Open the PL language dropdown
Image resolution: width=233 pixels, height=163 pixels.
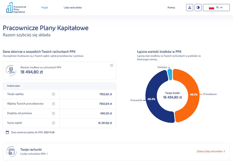point(216,8)
